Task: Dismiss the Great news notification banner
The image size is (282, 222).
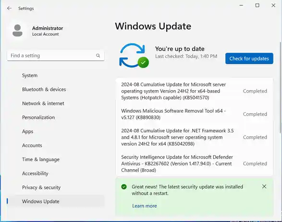Action: tap(264, 187)
